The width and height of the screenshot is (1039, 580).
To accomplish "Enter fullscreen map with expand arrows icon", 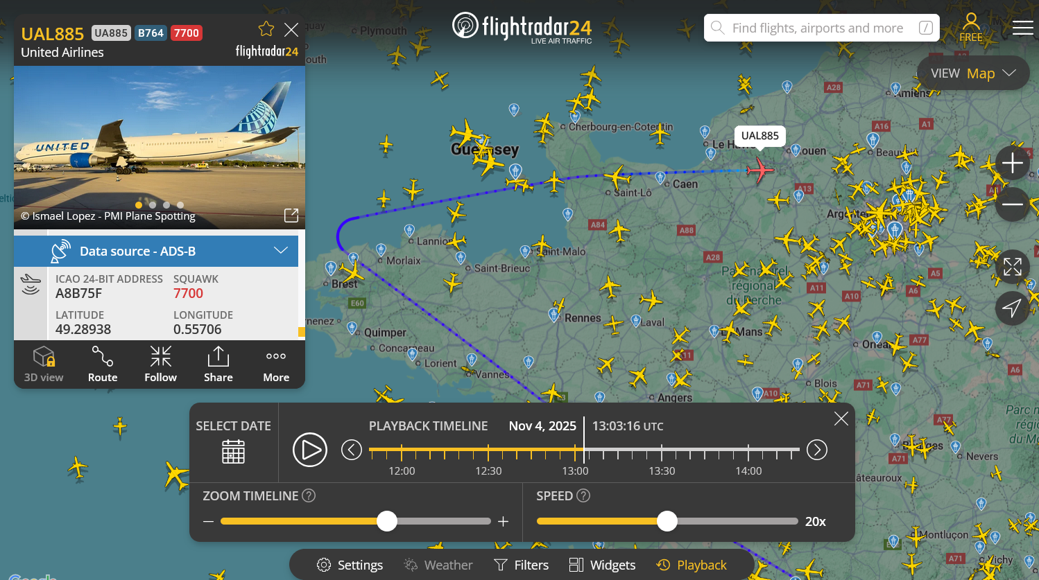I will (1012, 267).
